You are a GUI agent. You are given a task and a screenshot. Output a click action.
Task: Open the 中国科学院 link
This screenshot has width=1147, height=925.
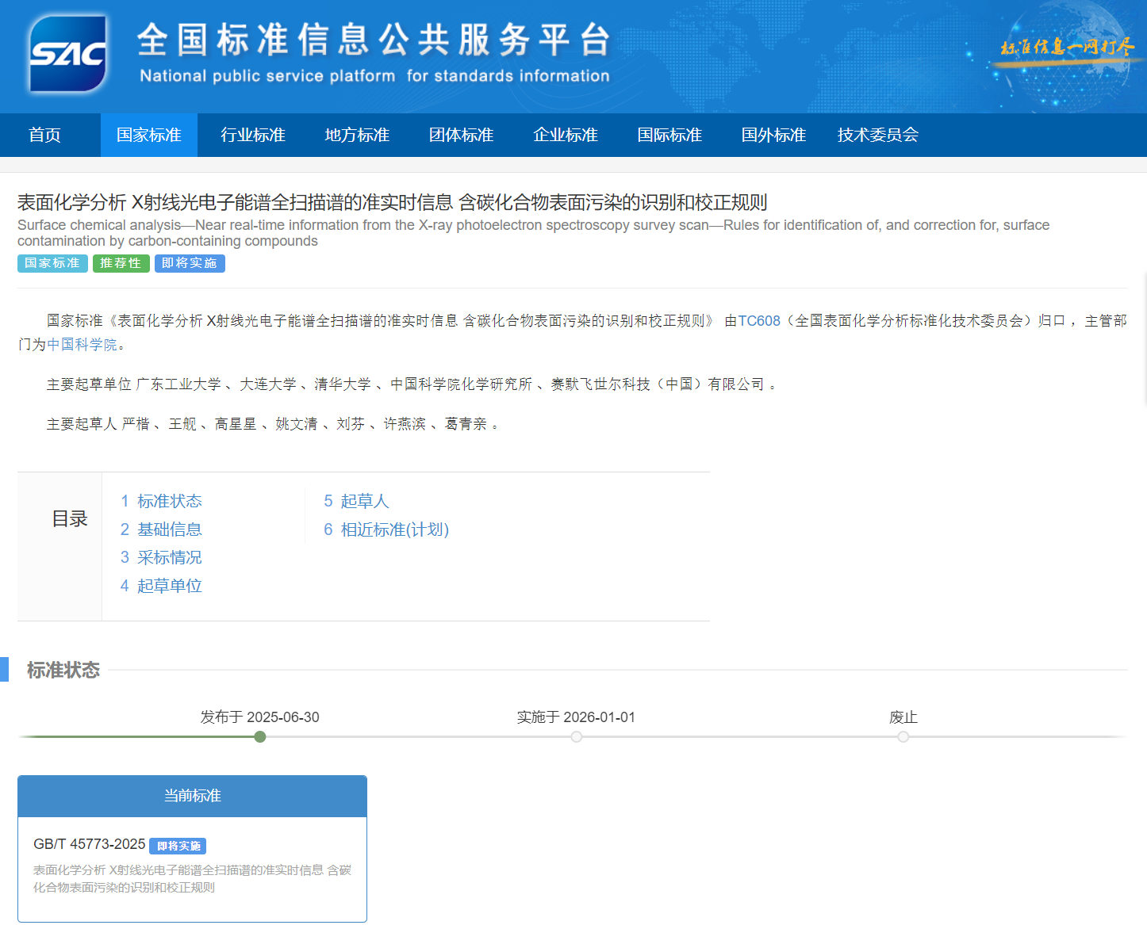click(x=82, y=345)
